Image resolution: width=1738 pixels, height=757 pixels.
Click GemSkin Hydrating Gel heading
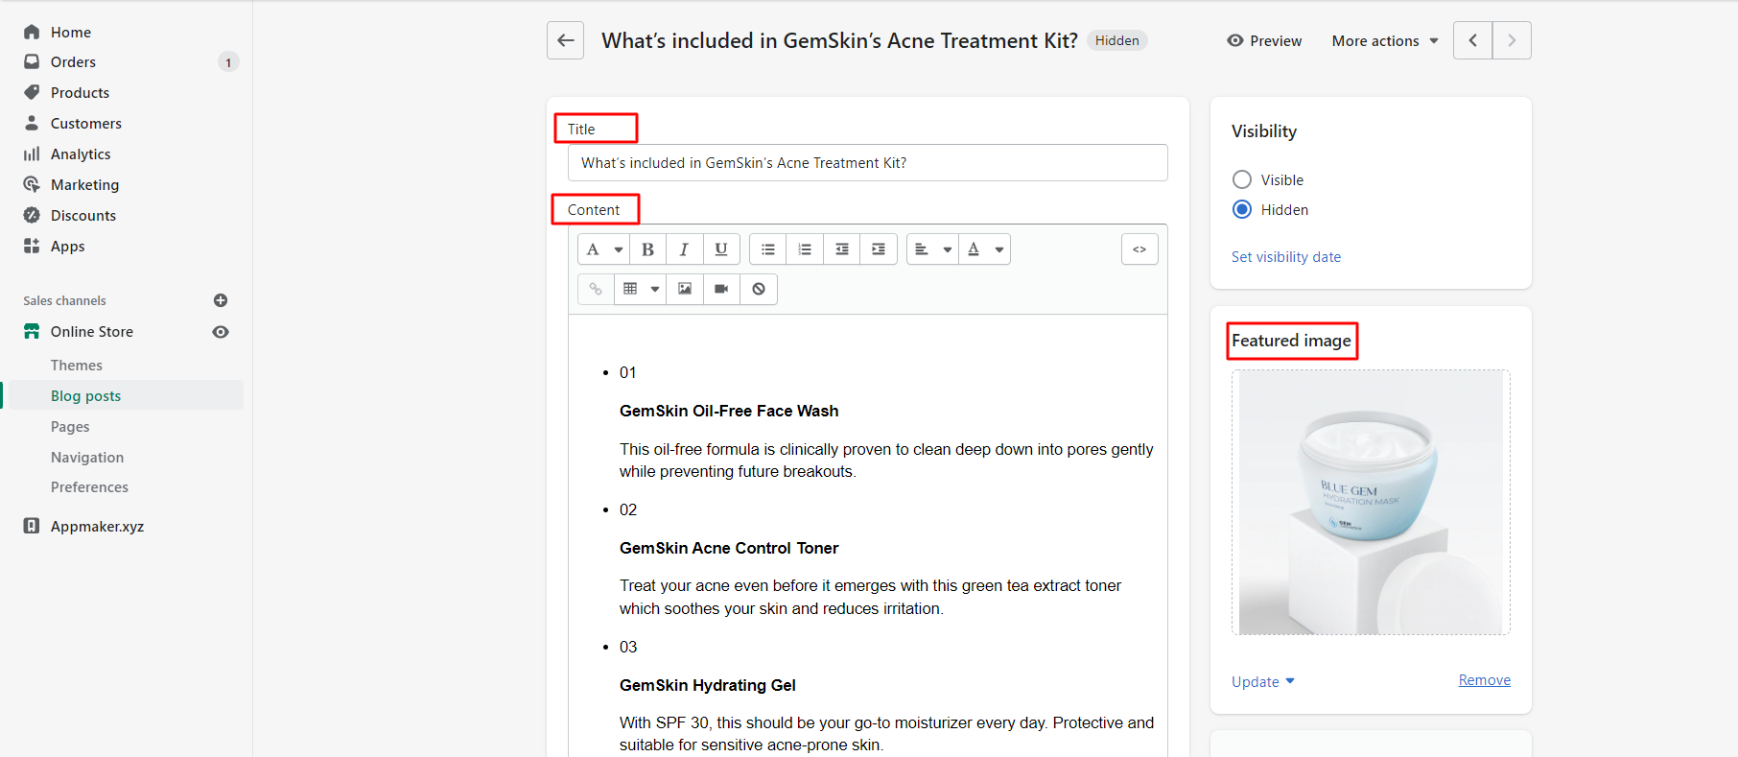708,685
